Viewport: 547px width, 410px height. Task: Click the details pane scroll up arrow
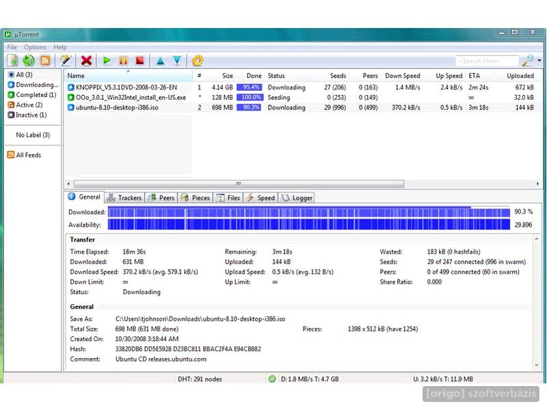(x=537, y=239)
